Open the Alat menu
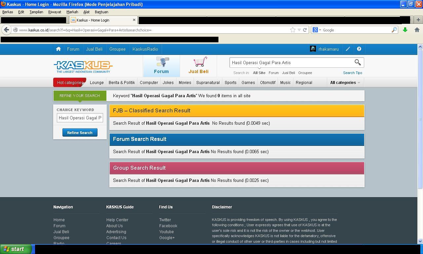Viewport: 423px width, 254px height. click(x=86, y=12)
